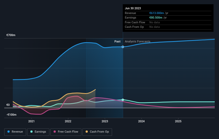Click the 2024 x-axis label

coord(141,121)
